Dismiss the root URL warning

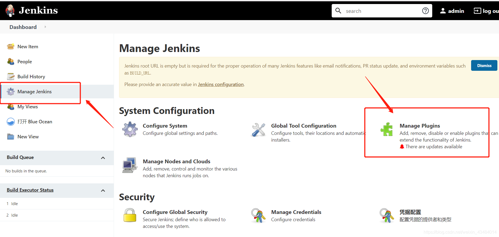click(484, 65)
